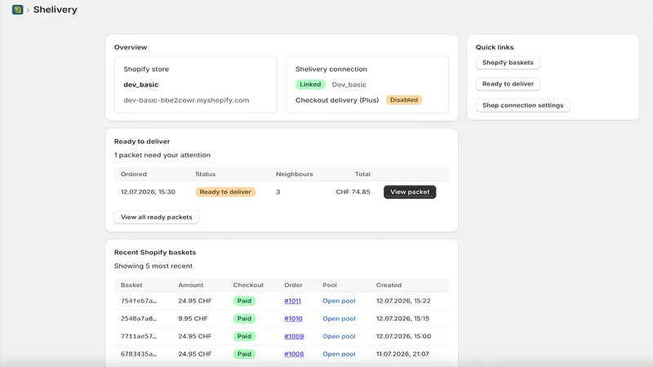Open order #1011 link

click(292, 301)
